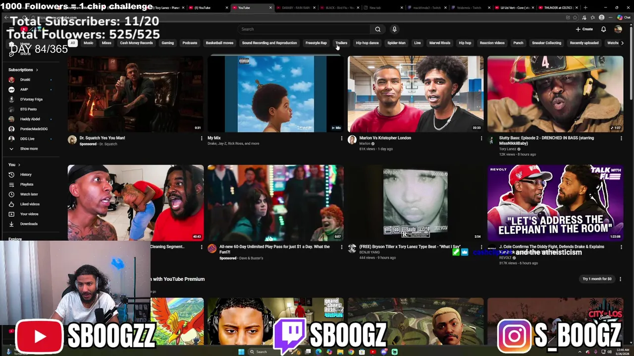Open the account avatar menu
Image resolution: width=634 pixels, height=356 pixels.
click(618, 29)
